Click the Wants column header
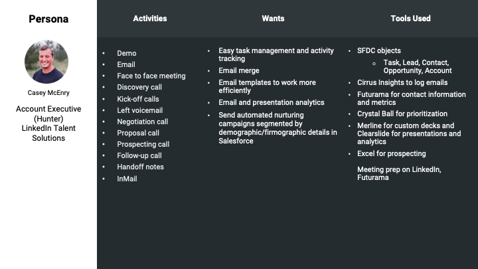The height and width of the screenshot is (269, 478). coord(273,19)
